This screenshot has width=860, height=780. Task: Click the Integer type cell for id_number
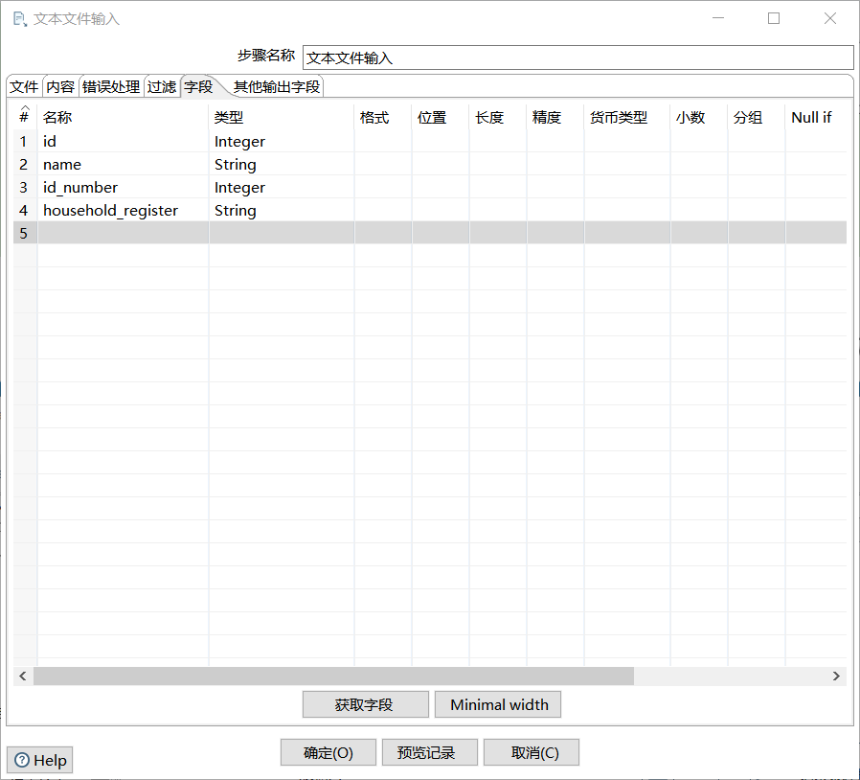pos(282,187)
